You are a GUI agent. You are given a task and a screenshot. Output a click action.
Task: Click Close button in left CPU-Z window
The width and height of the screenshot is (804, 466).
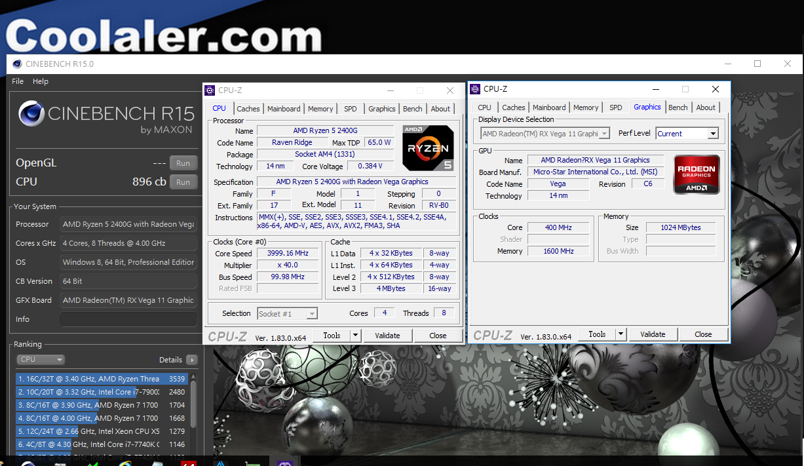[438, 336]
